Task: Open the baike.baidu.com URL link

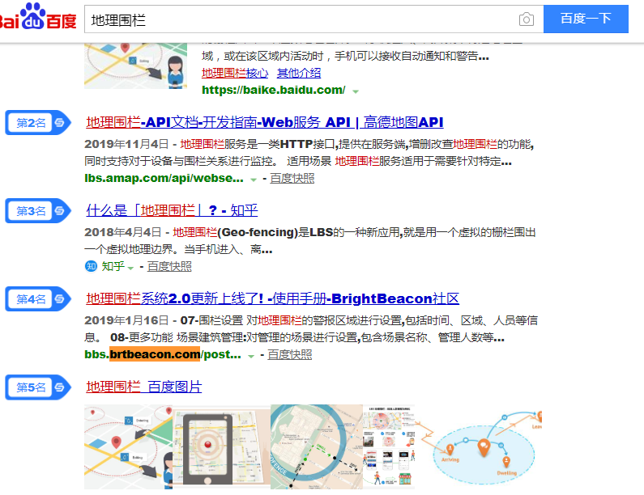Action: coord(274,90)
